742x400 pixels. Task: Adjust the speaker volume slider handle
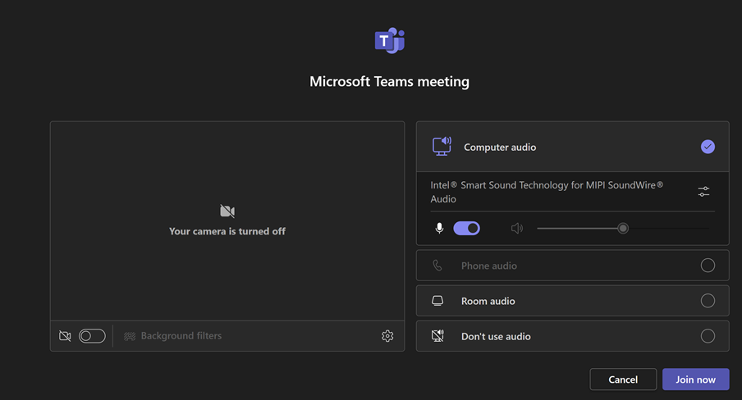click(x=623, y=229)
